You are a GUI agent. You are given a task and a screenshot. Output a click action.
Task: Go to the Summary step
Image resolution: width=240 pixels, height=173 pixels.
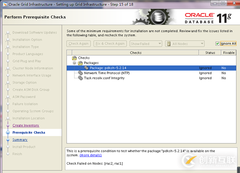[20, 140]
